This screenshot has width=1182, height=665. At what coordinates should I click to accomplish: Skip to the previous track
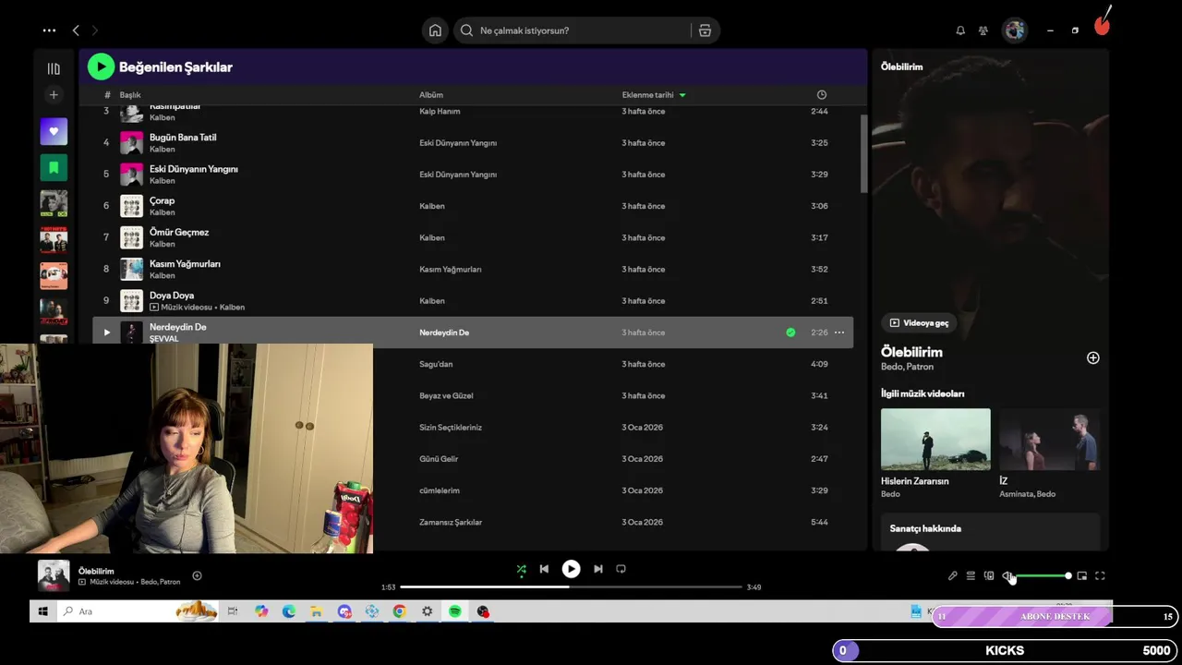(x=545, y=569)
